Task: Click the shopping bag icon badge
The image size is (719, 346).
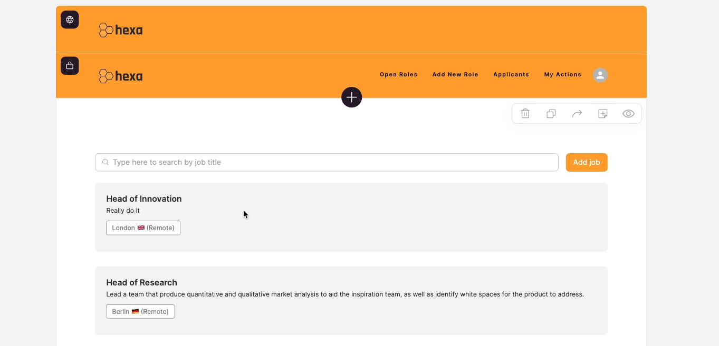Action: (x=70, y=66)
